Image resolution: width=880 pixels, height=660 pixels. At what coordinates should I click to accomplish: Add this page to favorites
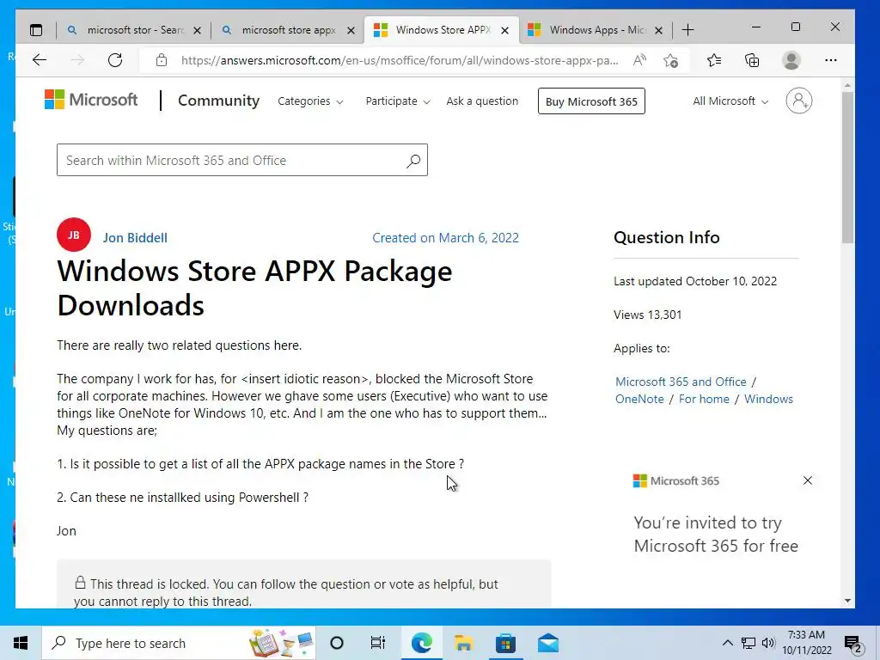pyautogui.click(x=670, y=60)
